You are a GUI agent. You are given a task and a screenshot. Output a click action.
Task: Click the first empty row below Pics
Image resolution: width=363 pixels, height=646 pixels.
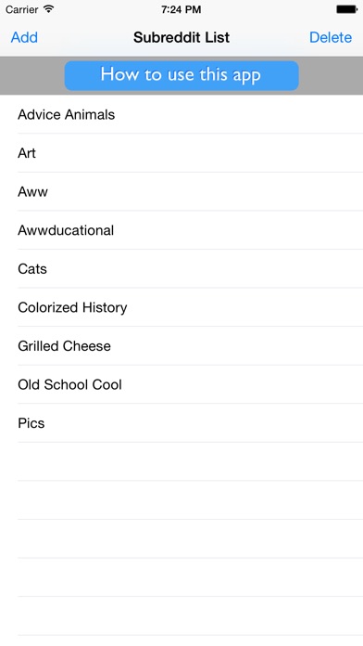[181, 461]
